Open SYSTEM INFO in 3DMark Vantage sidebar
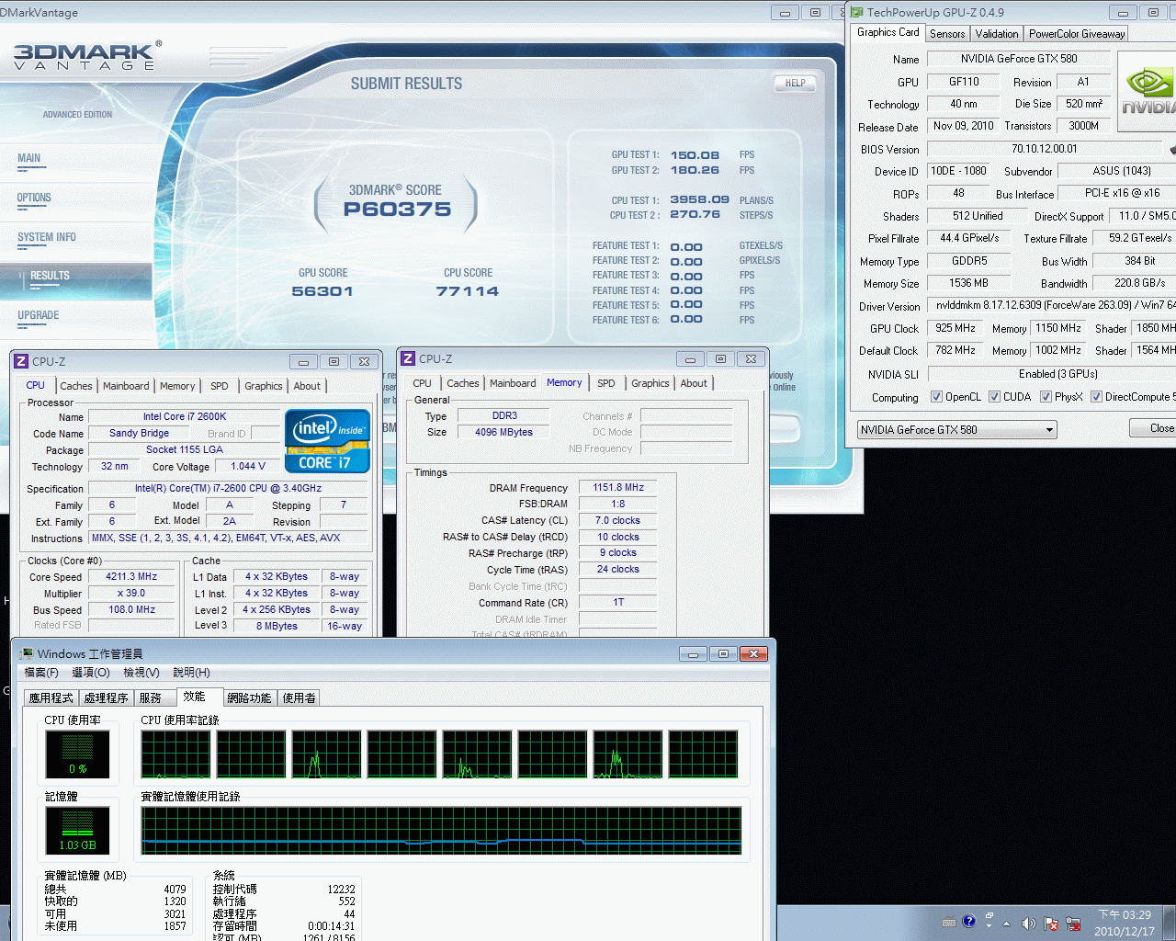This screenshot has height=941, width=1176. pos(47,237)
